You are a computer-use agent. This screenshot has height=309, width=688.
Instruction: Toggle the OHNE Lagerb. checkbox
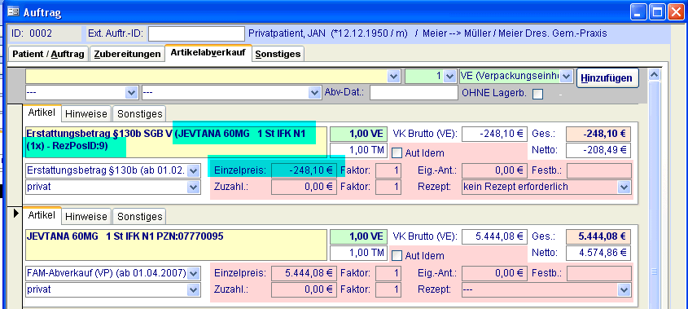coord(537,94)
